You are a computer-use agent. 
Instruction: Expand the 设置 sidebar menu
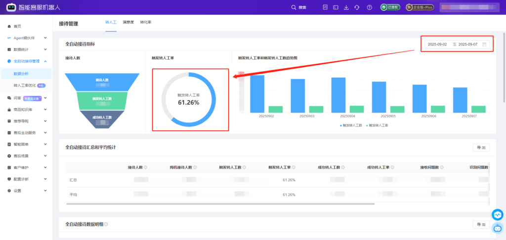tap(45, 191)
